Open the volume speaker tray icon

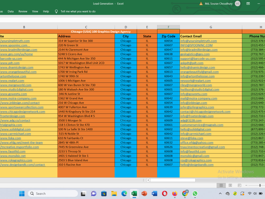[x=255, y=193]
